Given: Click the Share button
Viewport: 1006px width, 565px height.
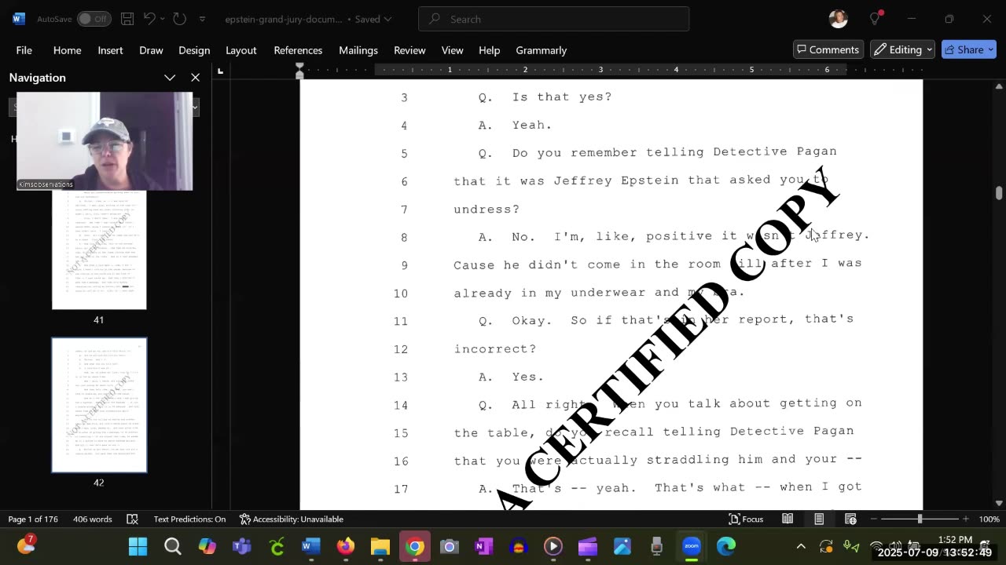Looking at the screenshot, I should (969, 49).
